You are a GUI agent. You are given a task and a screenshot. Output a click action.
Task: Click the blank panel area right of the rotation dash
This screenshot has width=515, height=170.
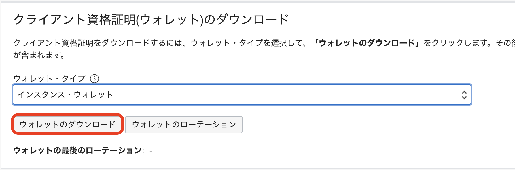pyautogui.click(x=317, y=150)
